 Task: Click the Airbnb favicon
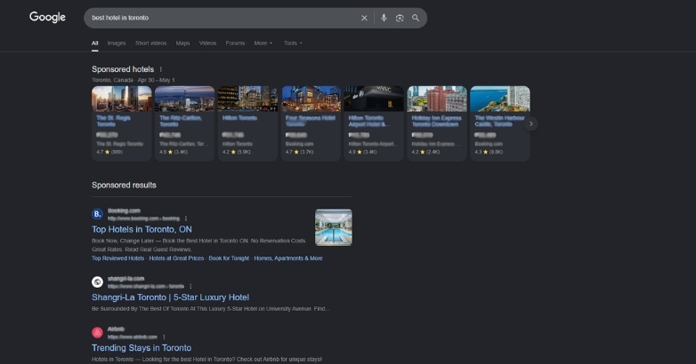pyautogui.click(x=97, y=333)
